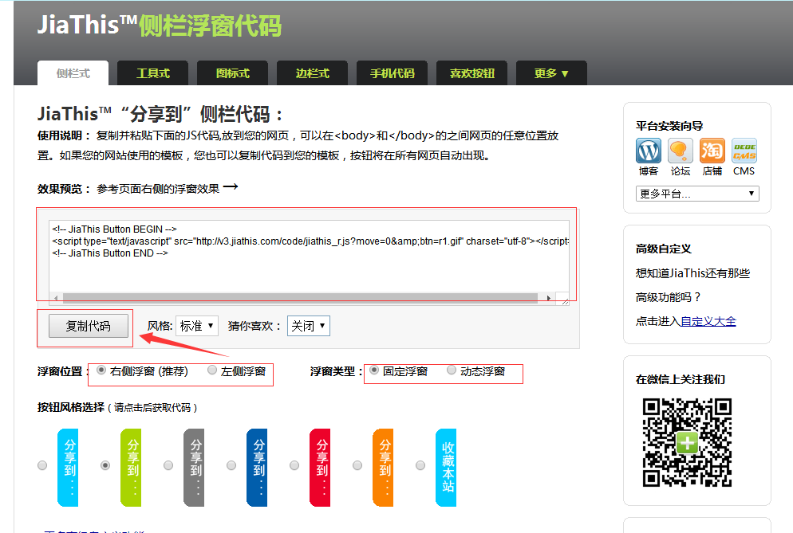Screen dimensions: 793x533
Task: Switch to the 边栏式 tab
Action: 312,73
